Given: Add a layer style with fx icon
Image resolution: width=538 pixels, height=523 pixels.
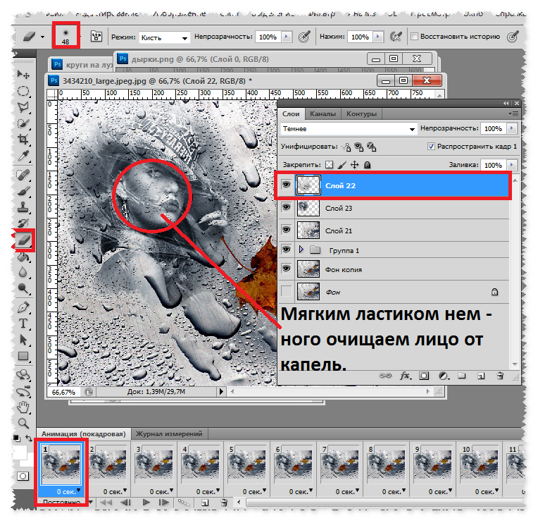Looking at the screenshot, I should point(406,376).
